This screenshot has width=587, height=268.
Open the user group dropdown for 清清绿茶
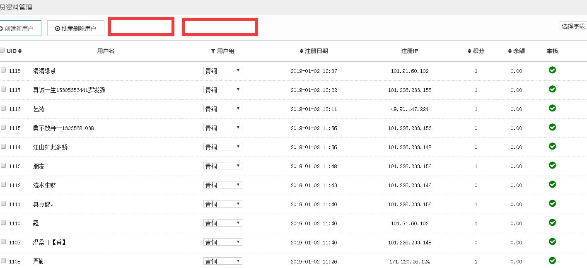[x=222, y=70]
